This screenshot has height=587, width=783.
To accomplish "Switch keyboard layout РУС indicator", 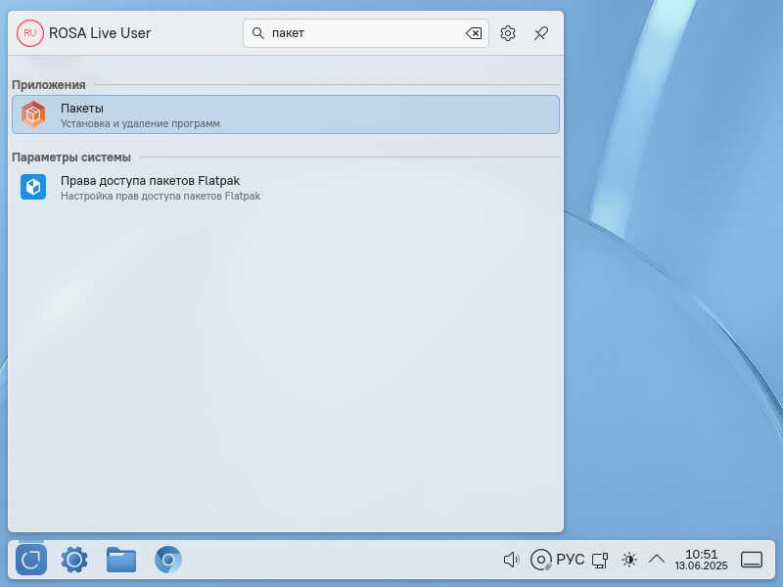I will (x=570, y=560).
